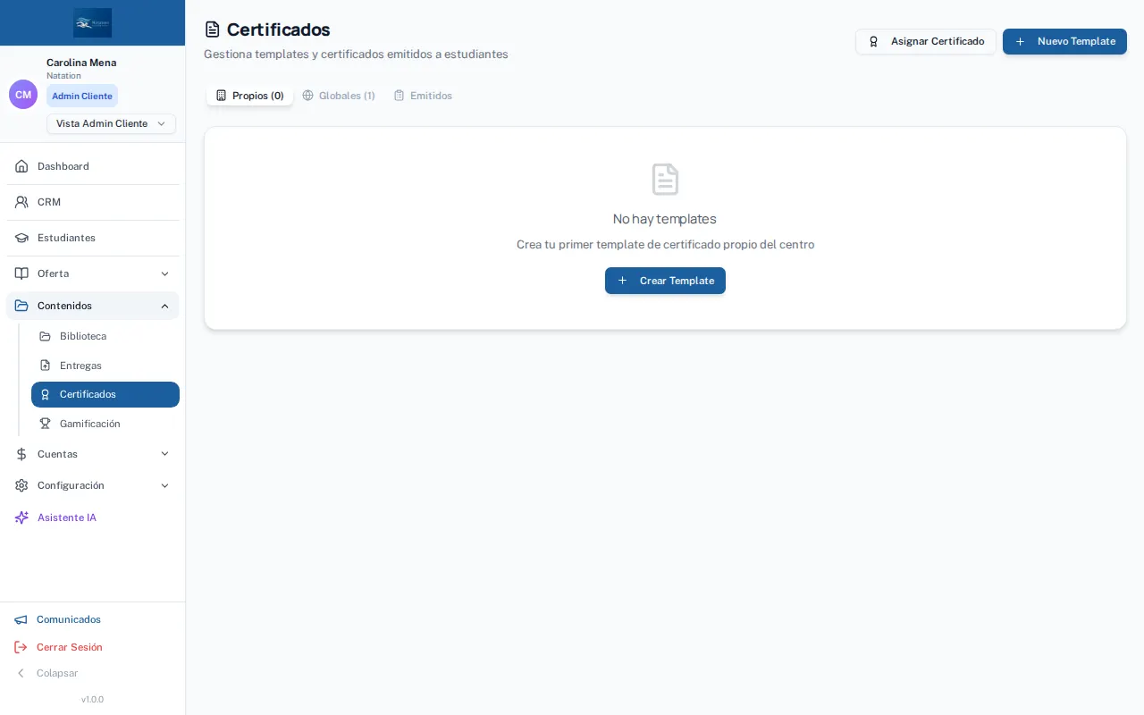Click the Certificados page heading
The image size is (1144, 715).
coord(279,29)
